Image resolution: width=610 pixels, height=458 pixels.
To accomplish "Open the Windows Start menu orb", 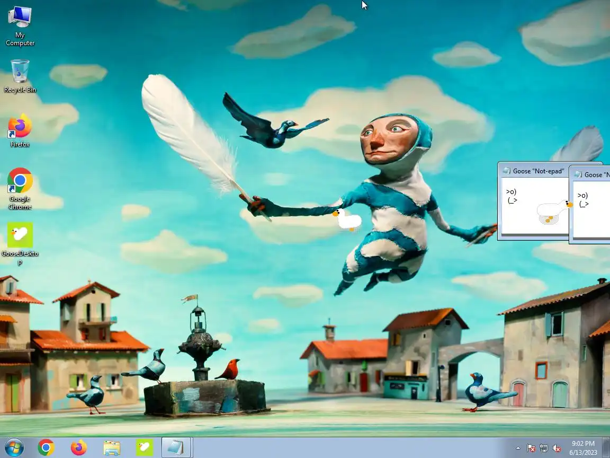I will pyautogui.click(x=14, y=447).
